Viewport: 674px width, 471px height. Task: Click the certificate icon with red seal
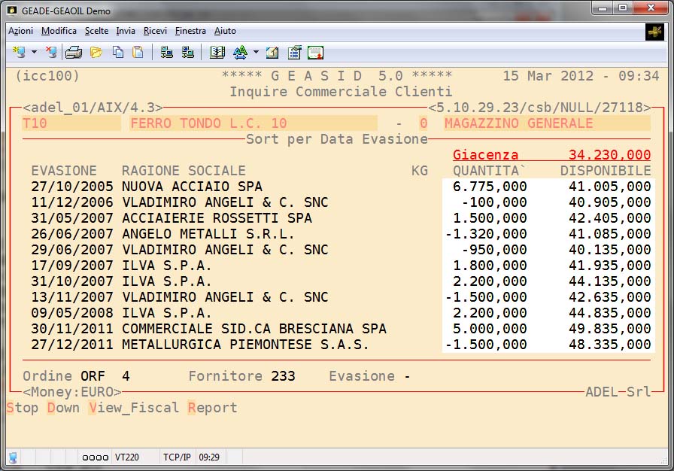(x=315, y=52)
